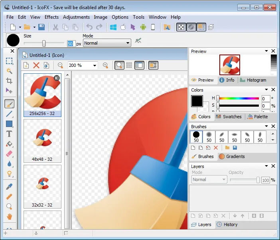This screenshot has width=280, height=240.
Task: Toggle the grid display button
Action: point(129,65)
